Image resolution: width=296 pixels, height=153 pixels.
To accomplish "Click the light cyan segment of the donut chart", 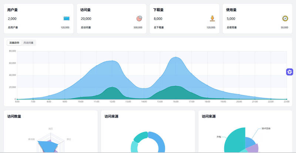I will [x=134, y=147].
